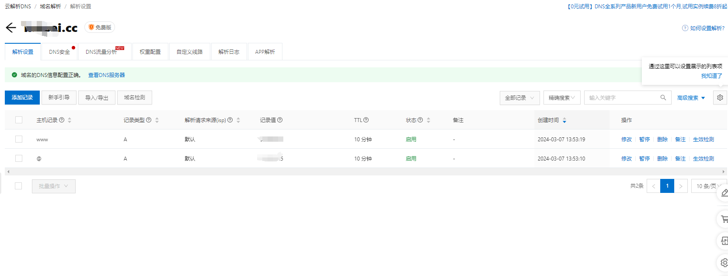This screenshot has width=728, height=276.
Task: Sort by 记录类型 using sort arrows
Action: (x=157, y=120)
